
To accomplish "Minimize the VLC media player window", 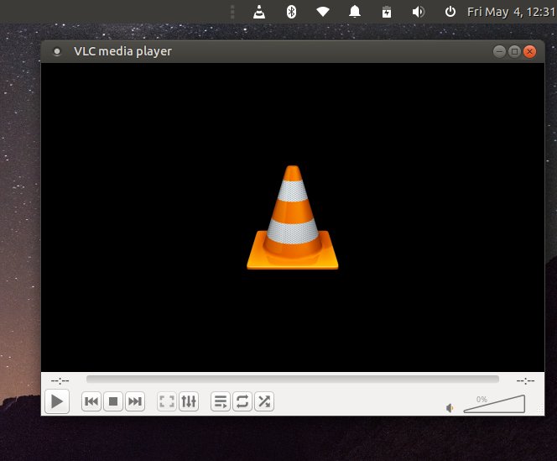I will coord(499,51).
